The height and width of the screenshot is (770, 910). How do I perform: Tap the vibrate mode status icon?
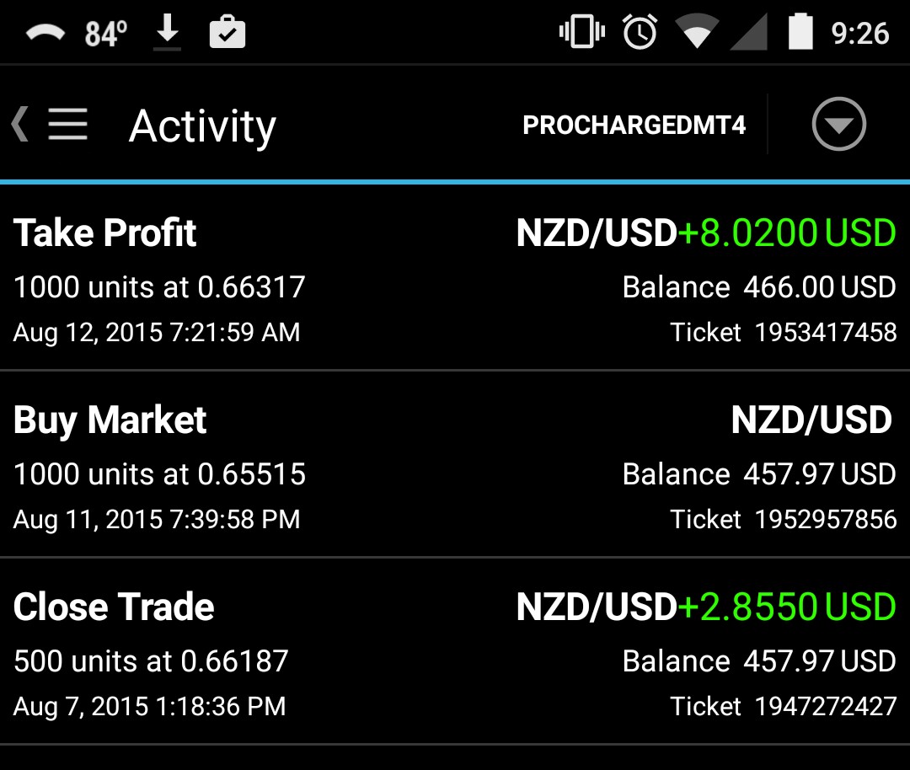click(x=581, y=33)
